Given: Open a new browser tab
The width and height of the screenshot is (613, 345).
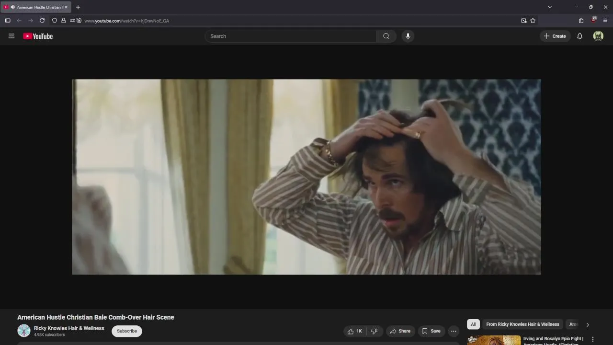Looking at the screenshot, I should (78, 7).
